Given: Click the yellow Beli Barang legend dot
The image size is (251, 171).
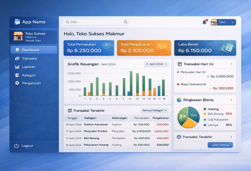Looking at the screenshot, I should coord(205,114).
